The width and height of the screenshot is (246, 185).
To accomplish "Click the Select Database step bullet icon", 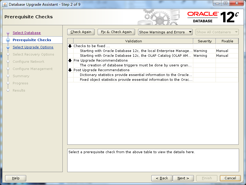I will tap(8, 33).
